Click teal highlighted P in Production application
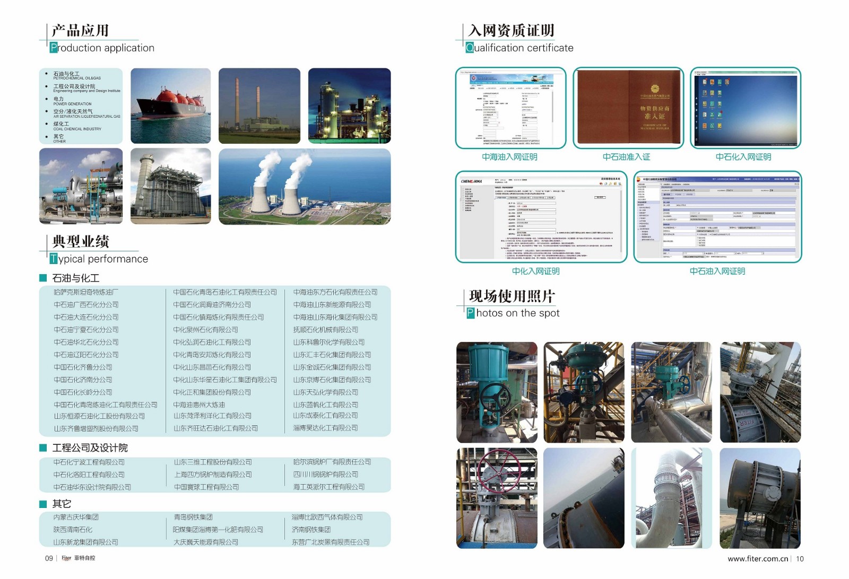The width and height of the screenshot is (849, 579). click(54, 48)
